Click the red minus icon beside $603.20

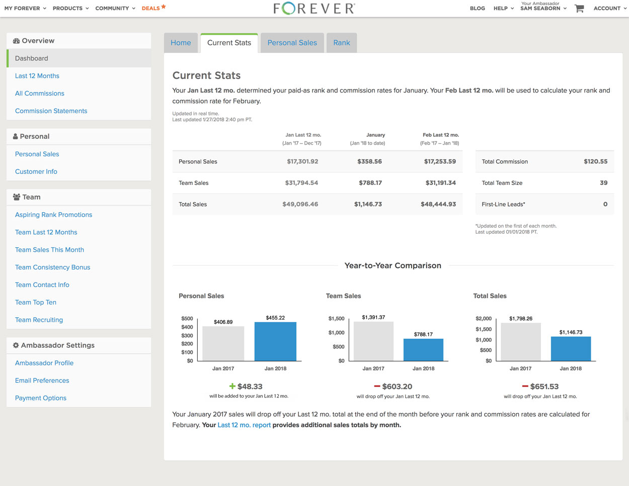[x=377, y=386]
